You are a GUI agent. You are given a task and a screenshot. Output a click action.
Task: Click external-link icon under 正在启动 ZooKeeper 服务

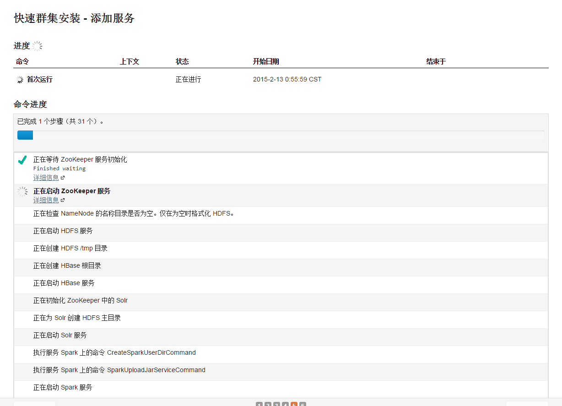63,200
